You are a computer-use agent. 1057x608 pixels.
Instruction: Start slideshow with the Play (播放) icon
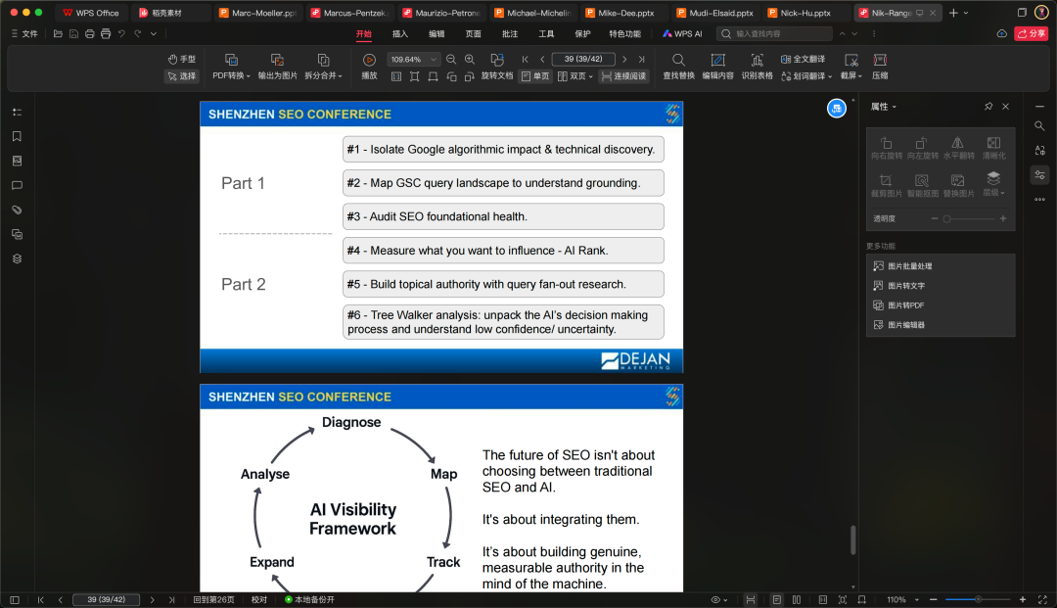pyautogui.click(x=369, y=60)
